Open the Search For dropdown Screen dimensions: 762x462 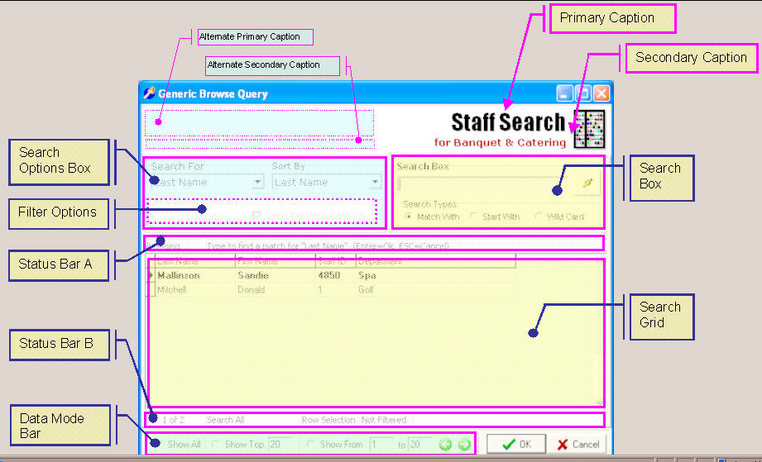coord(257,183)
